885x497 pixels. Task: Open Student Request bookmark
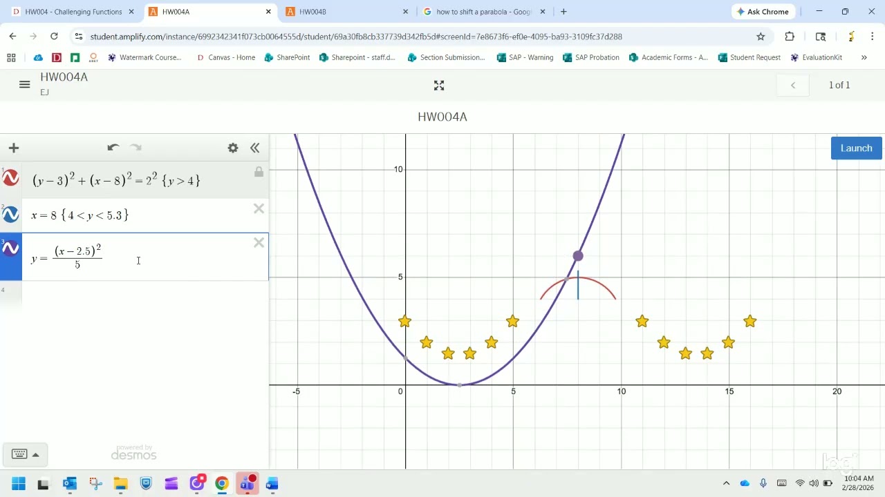pyautogui.click(x=749, y=57)
